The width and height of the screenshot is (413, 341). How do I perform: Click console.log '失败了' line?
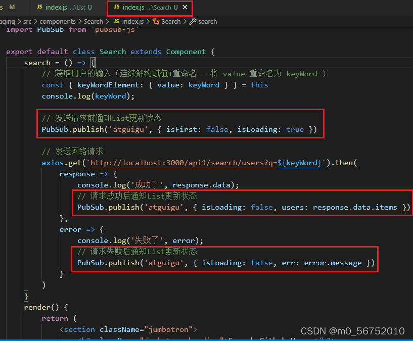(x=140, y=240)
